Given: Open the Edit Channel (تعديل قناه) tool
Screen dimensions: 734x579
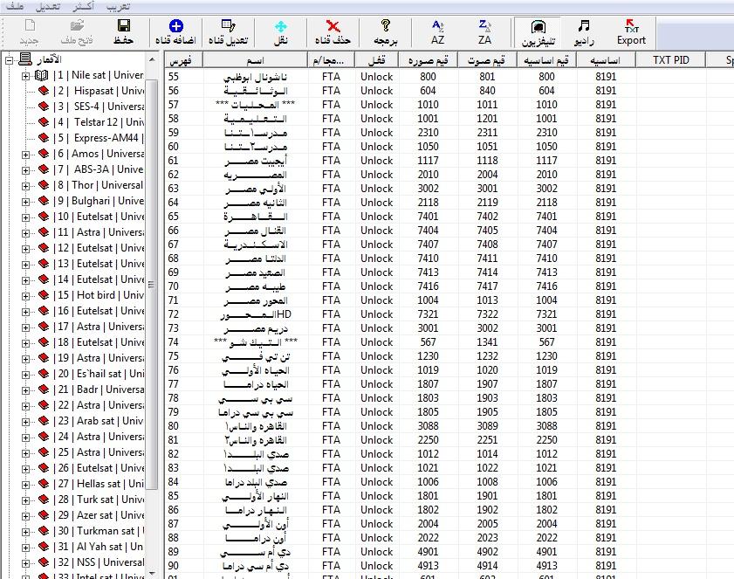Looking at the screenshot, I should [229, 26].
